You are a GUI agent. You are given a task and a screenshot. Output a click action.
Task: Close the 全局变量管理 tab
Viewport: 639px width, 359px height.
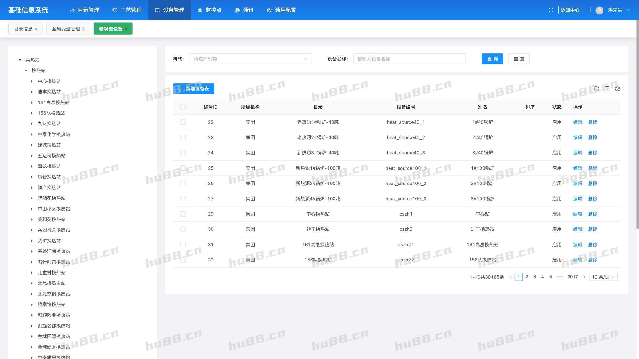tap(83, 29)
